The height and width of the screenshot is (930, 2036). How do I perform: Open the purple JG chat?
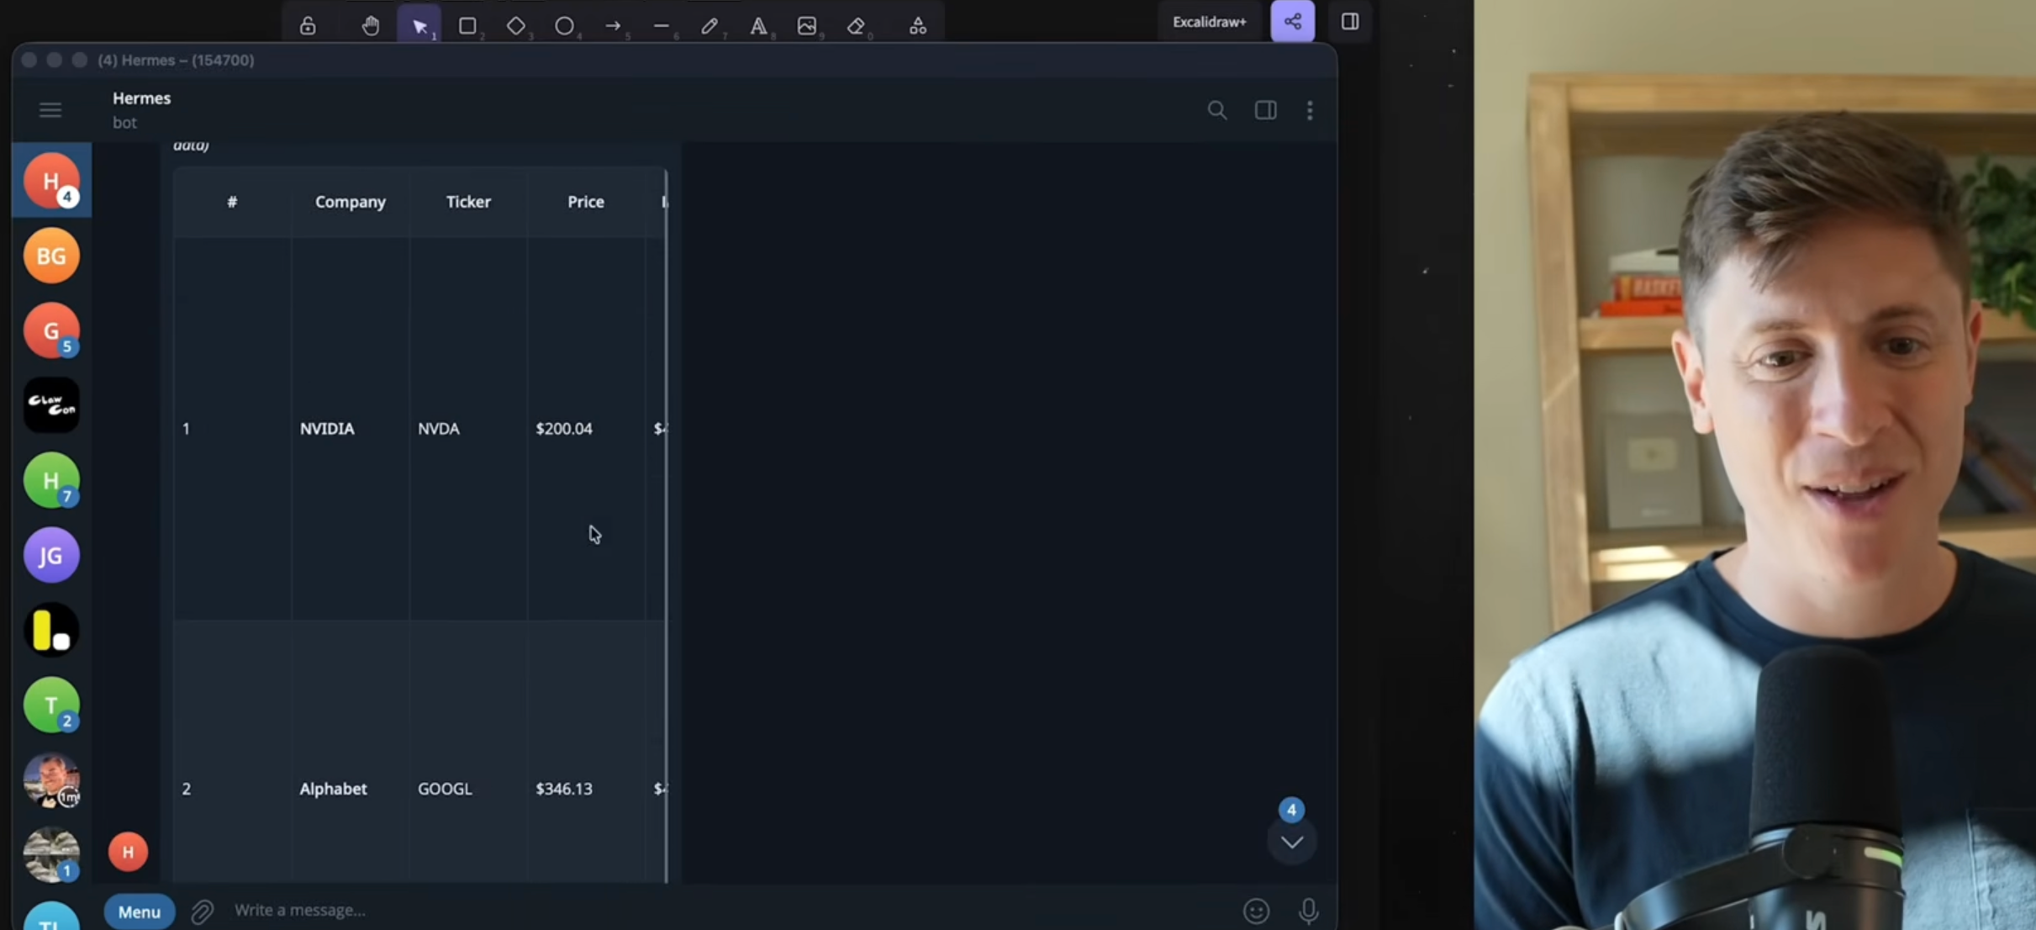point(51,555)
